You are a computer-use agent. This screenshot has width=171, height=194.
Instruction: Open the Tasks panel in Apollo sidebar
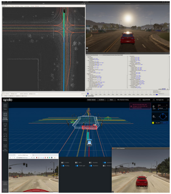[x=5, y=107]
